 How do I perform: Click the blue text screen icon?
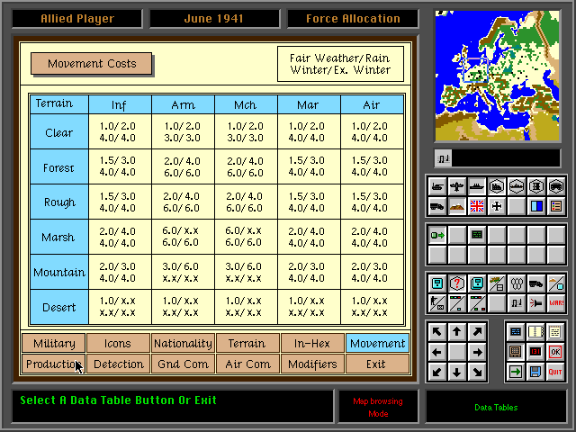point(516,332)
